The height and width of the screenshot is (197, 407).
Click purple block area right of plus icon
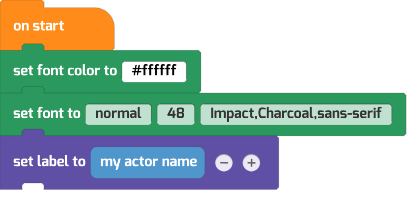click(269, 163)
